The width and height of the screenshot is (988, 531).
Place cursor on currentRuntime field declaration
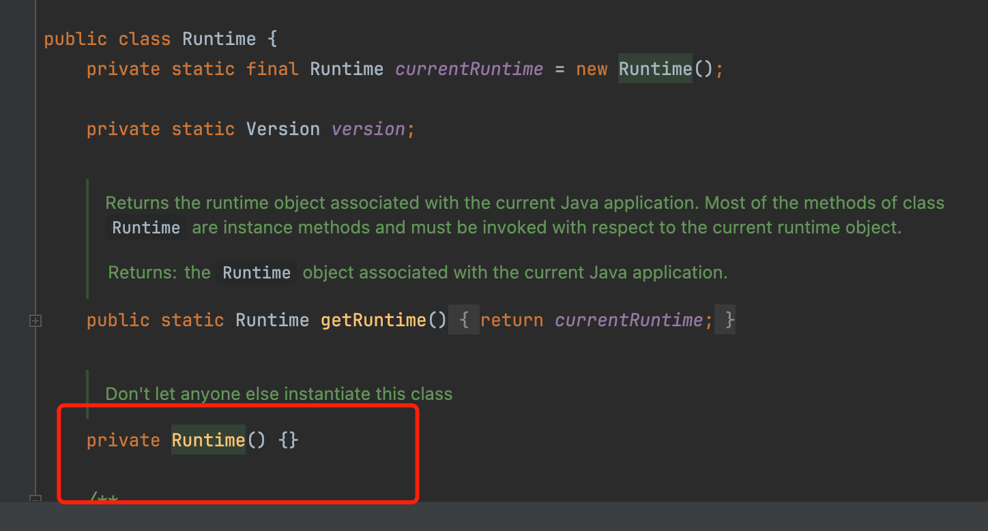click(x=469, y=69)
